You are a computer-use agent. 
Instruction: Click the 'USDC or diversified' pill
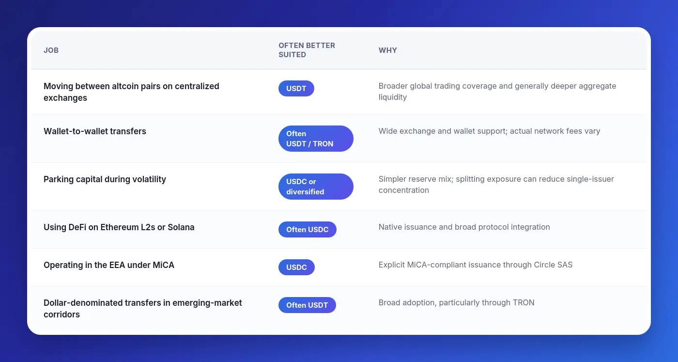click(x=316, y=187)
